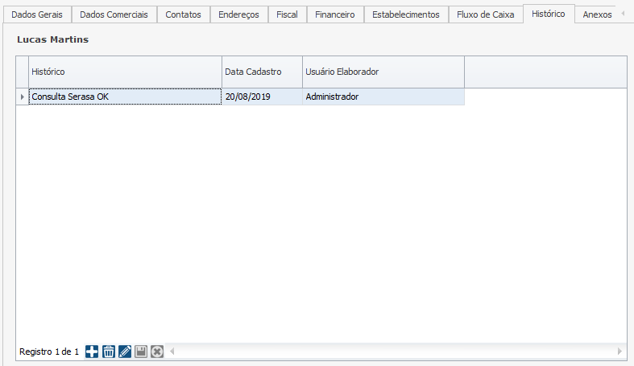The image size is (634, 366).
Task: Open the Fiscal tab
Action: tap(287, 14)
